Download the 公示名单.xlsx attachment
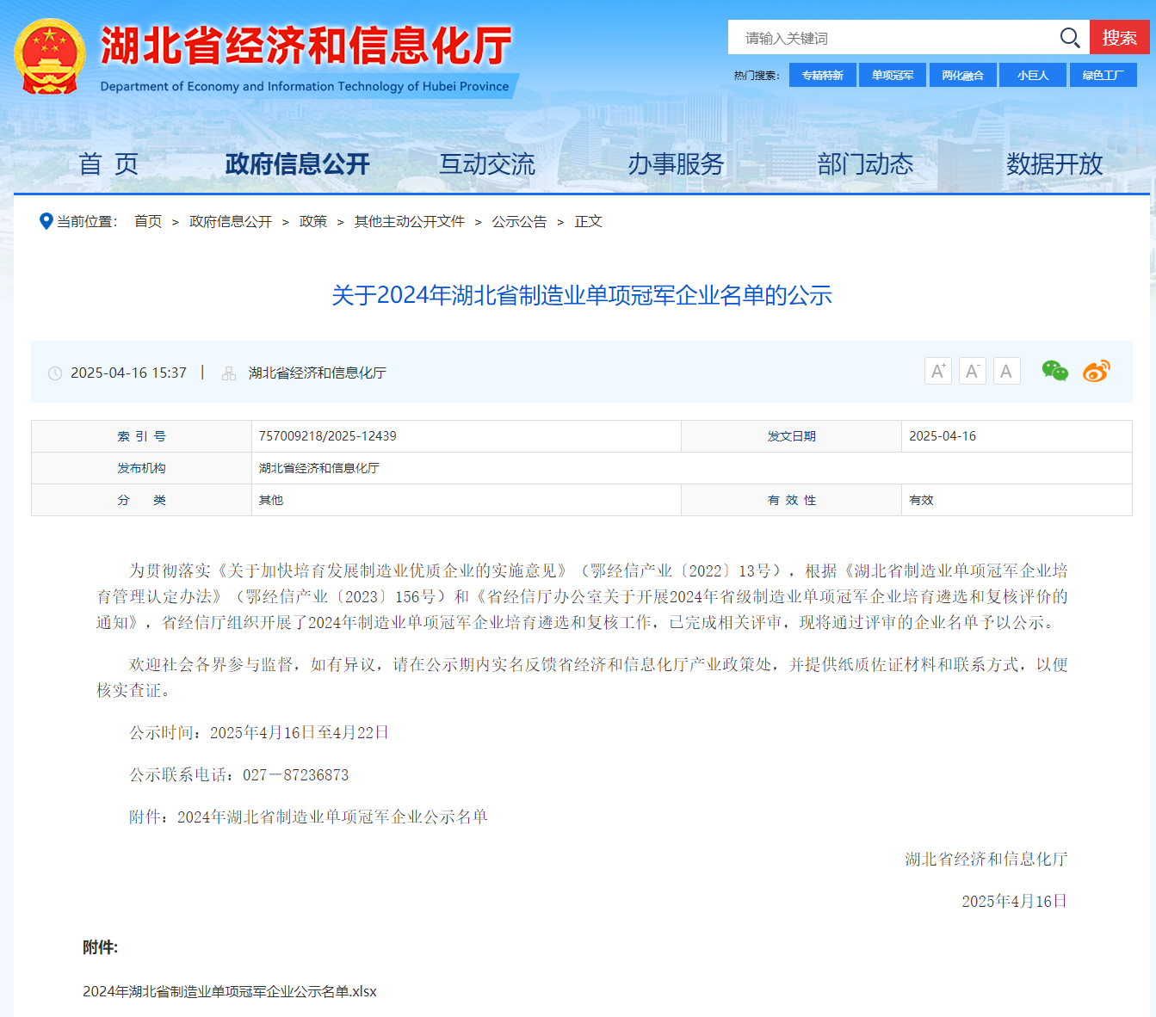Viewport: 1156px width, 1017px height. [230, 991]
